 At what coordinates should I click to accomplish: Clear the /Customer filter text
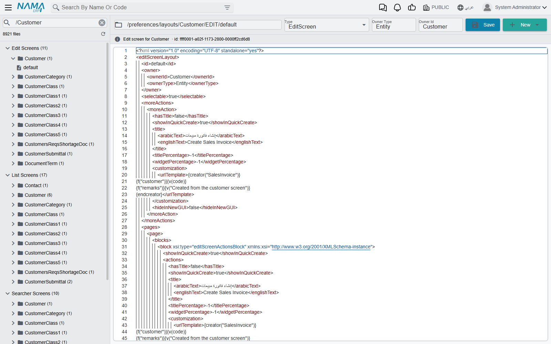(x=102, y=23)
